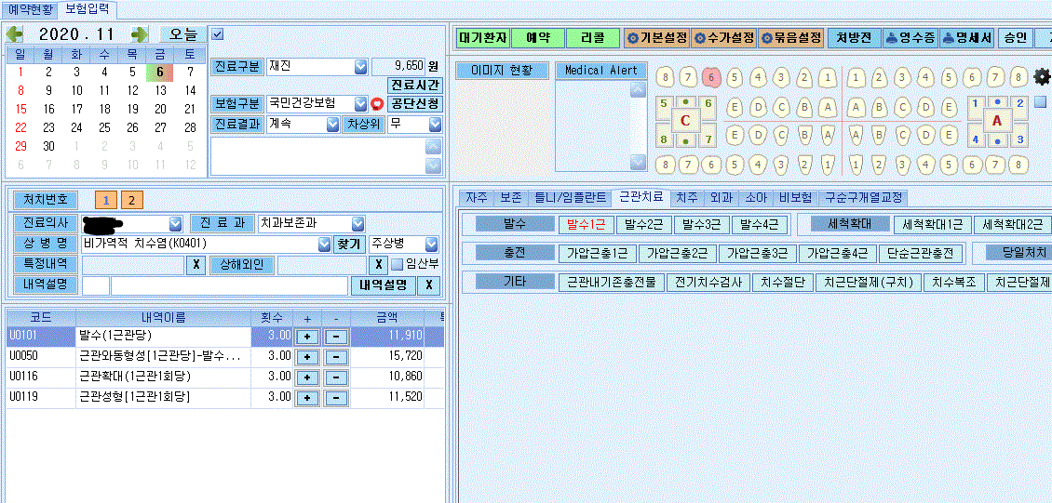
Task: Open 처방전 prescription button
Action: (854, 38)
